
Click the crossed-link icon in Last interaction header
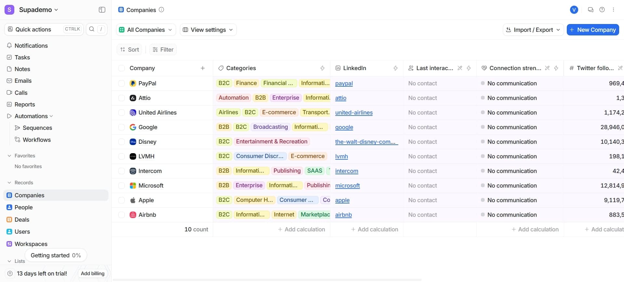click(460, 68)
